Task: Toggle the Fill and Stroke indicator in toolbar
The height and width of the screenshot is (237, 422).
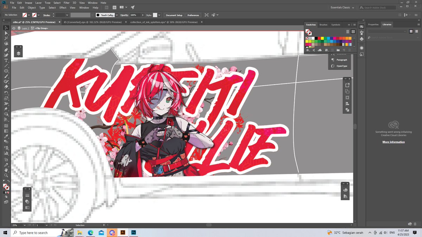Action: click(x=6, y=187)
